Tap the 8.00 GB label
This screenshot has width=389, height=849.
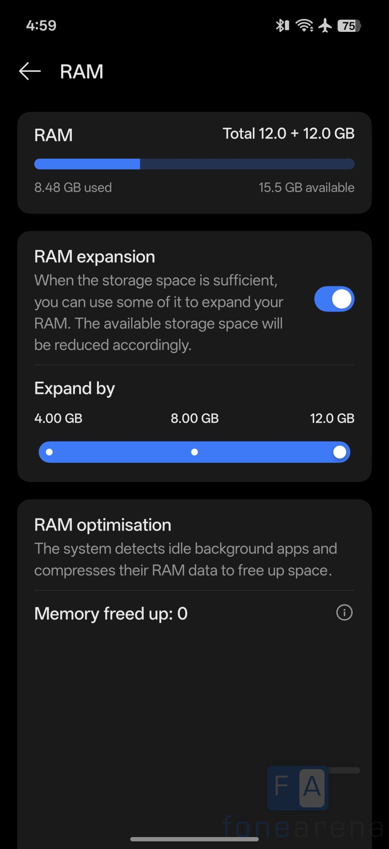[195, 419]
